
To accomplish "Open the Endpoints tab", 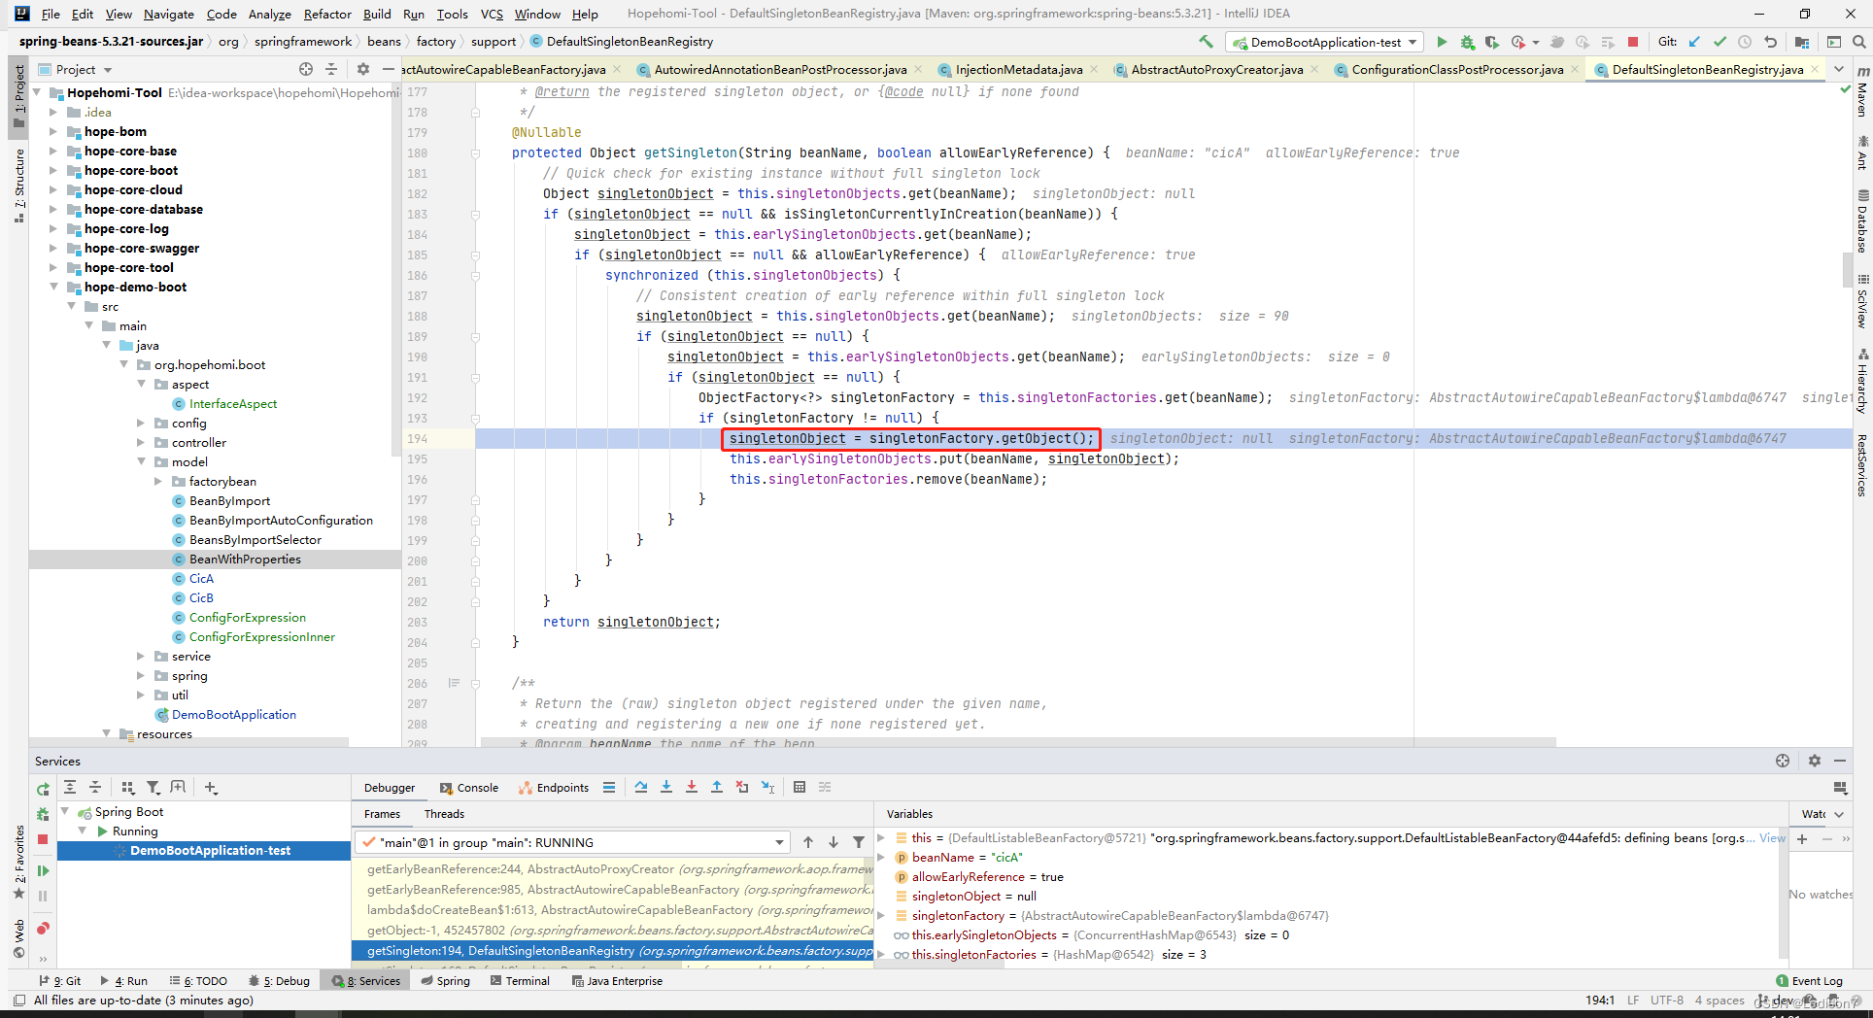I will [554, 788].
